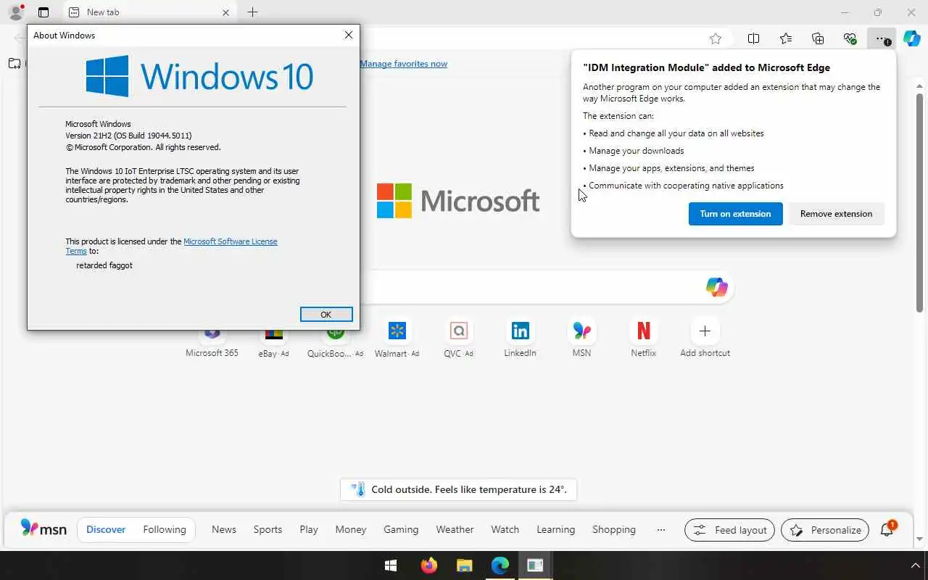
Task: Close the About Windows dialog
Action: [349, 35]
